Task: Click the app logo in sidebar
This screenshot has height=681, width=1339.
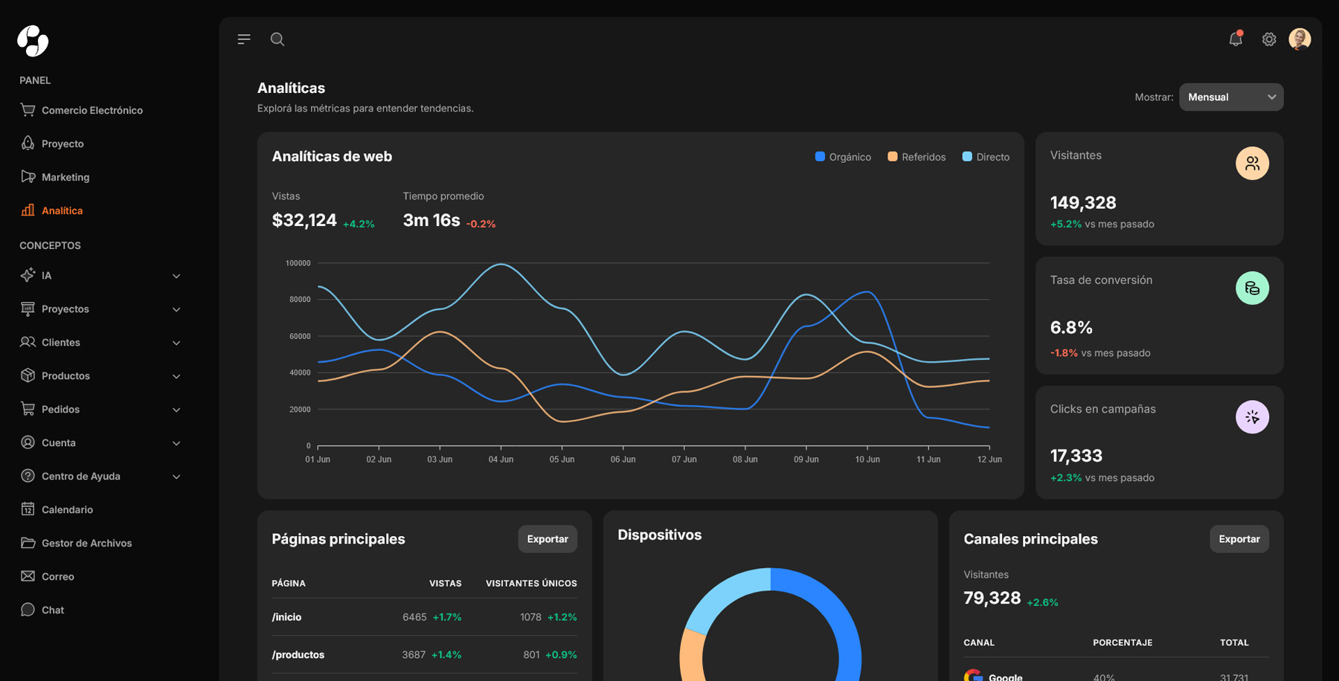Action: 33,41
